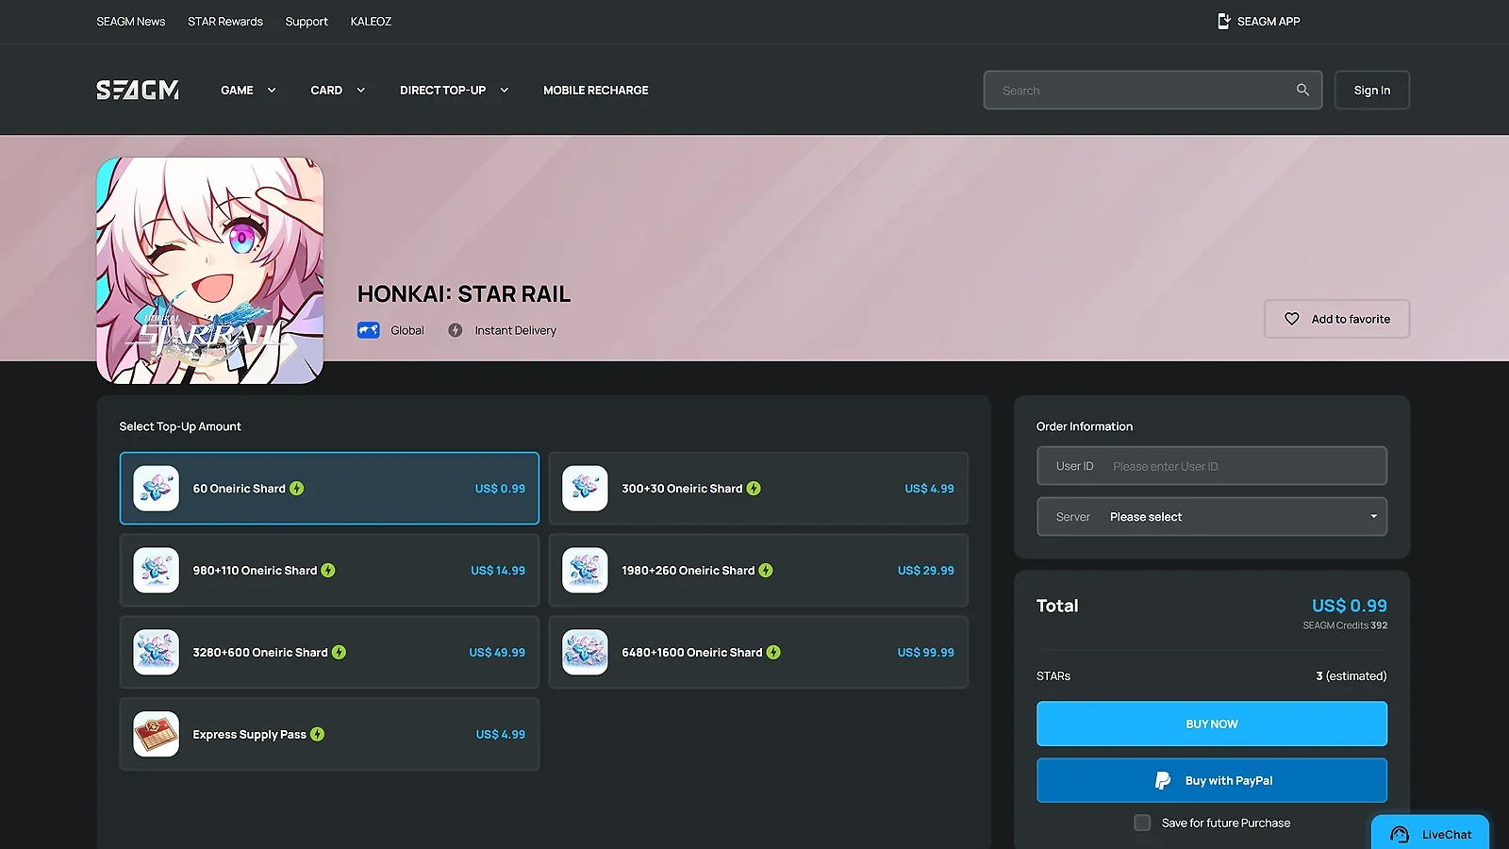Click Buy with PayPal button

pyautogui.click(x=1212, y=781)
